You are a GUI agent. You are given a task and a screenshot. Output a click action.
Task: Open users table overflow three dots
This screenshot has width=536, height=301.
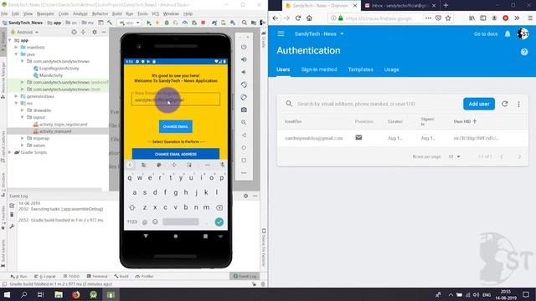(518, 104)
